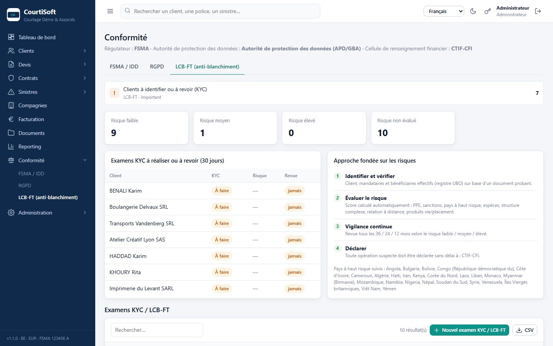The height and width of the screenshot is (346, 553).
Task: Expand the Sinistres submenu chevron
Action: (85, 92)
